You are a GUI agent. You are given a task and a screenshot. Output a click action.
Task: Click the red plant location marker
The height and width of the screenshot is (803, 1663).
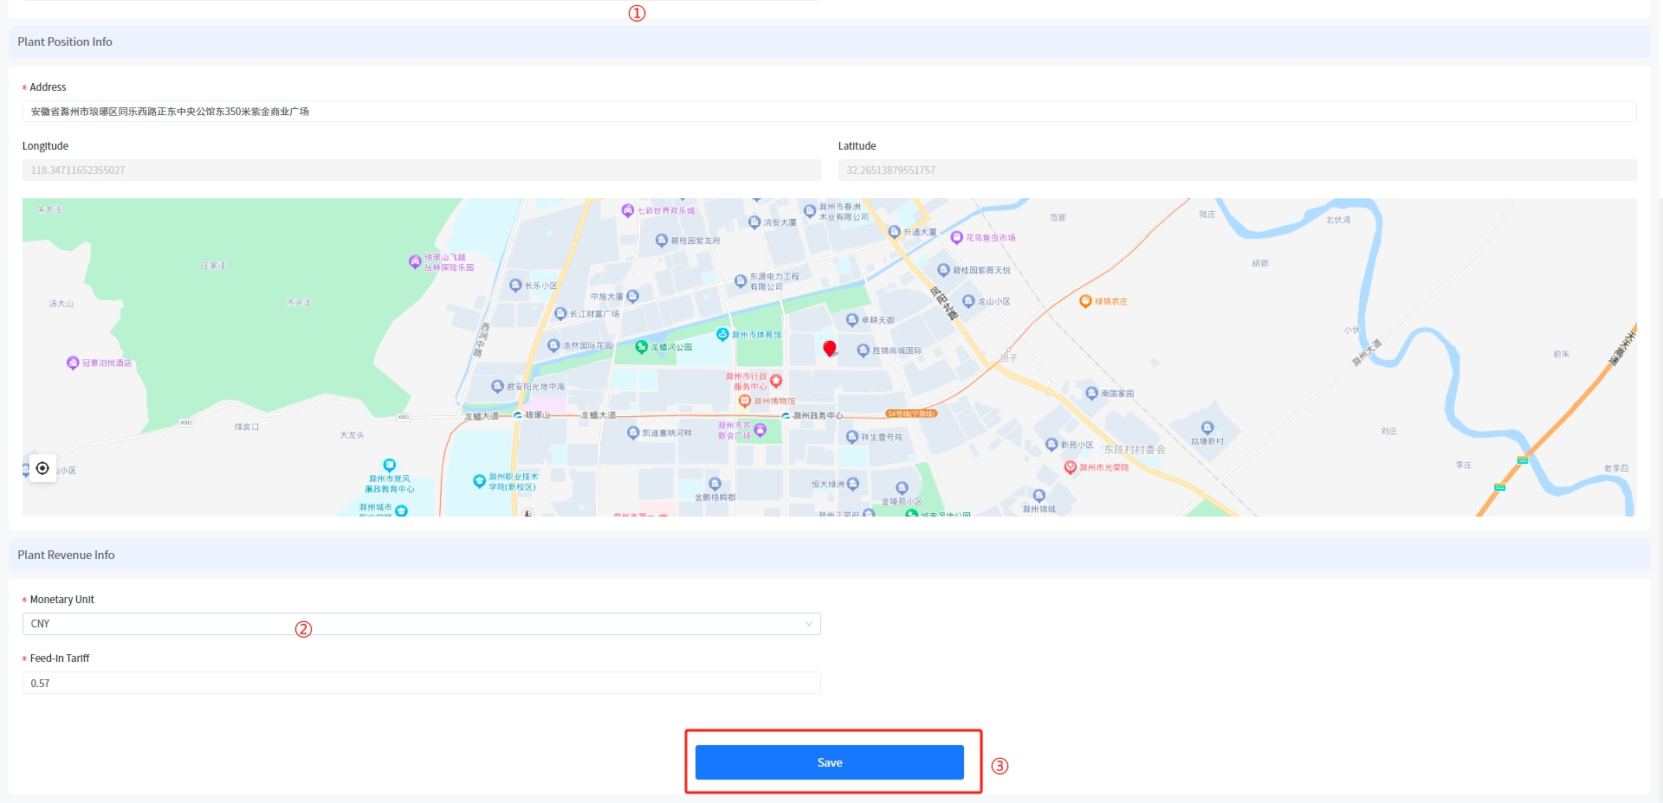point(830,348)
